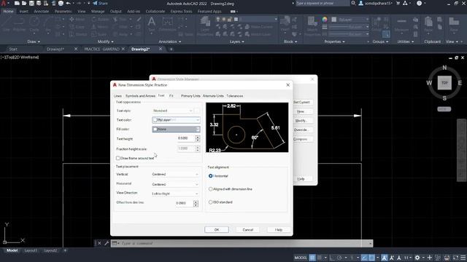Image resolution: width=467 pixels, height=262 pixels.
Task: Open the Text style dropdown
Action: [x=172, y=111]
